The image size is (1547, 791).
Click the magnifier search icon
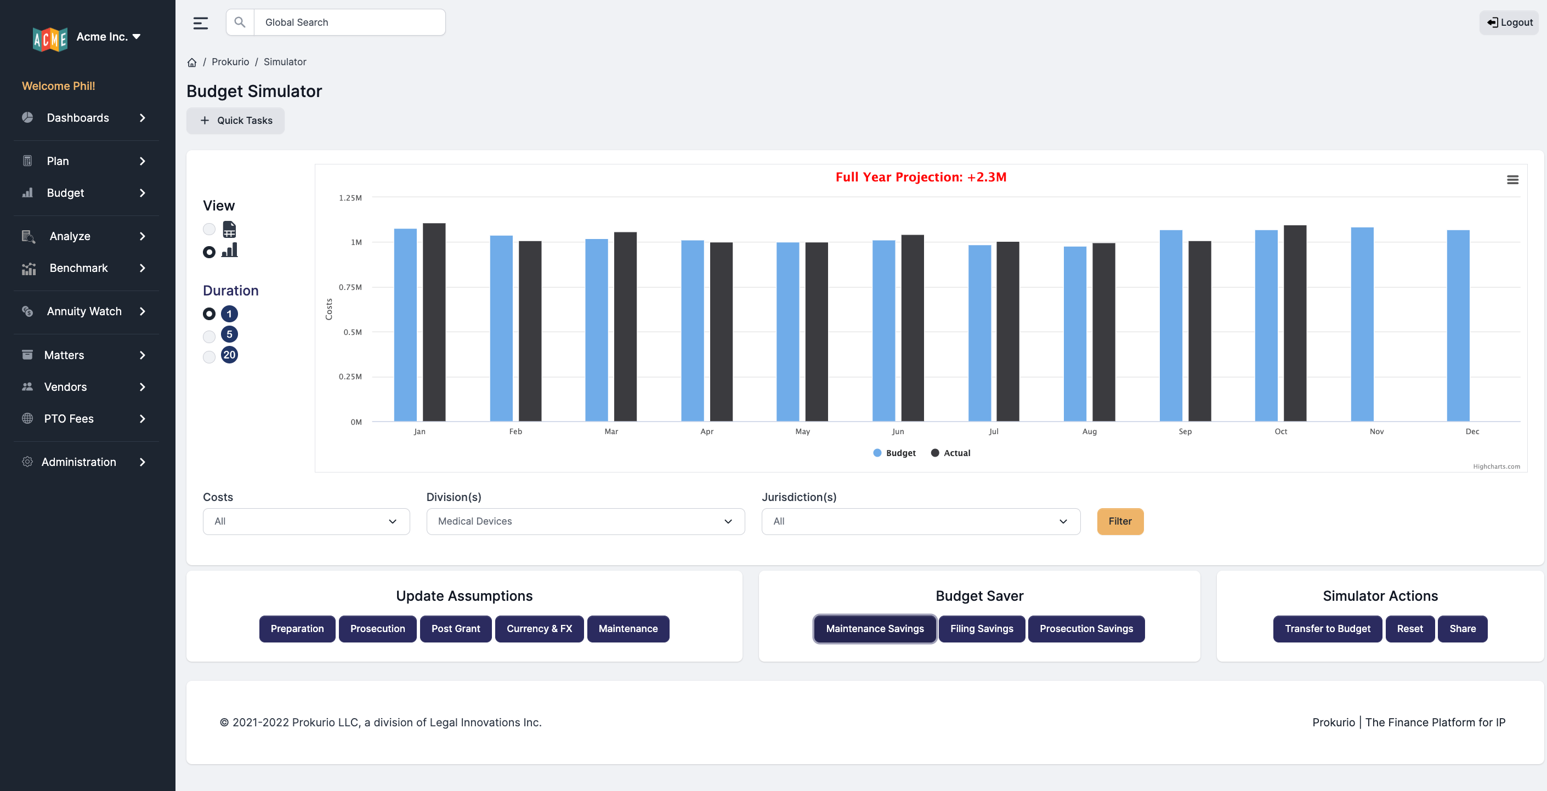coord(240,22)
